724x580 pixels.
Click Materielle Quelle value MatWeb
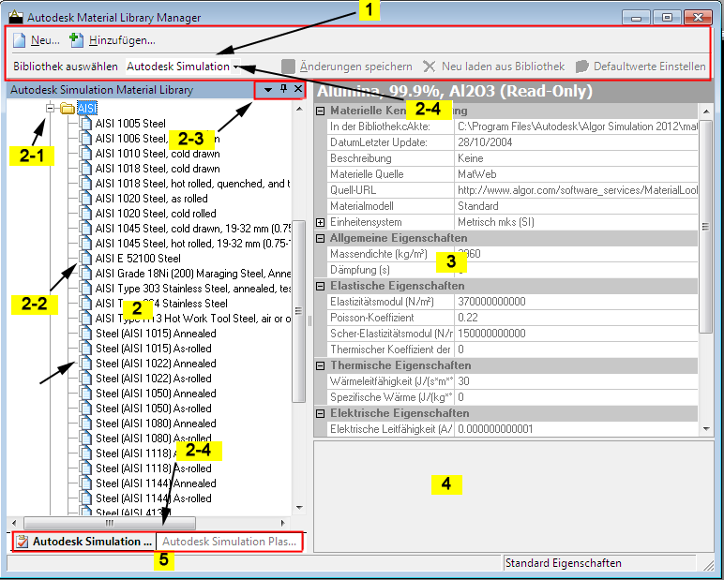tap(576, 174)
